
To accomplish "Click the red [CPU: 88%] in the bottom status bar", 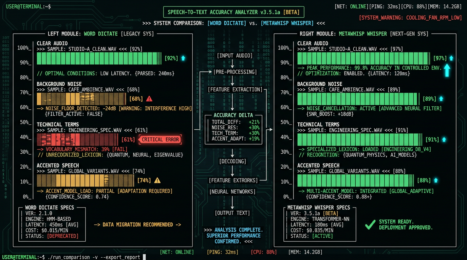I will pyautogui.click(x=264, y=252).
